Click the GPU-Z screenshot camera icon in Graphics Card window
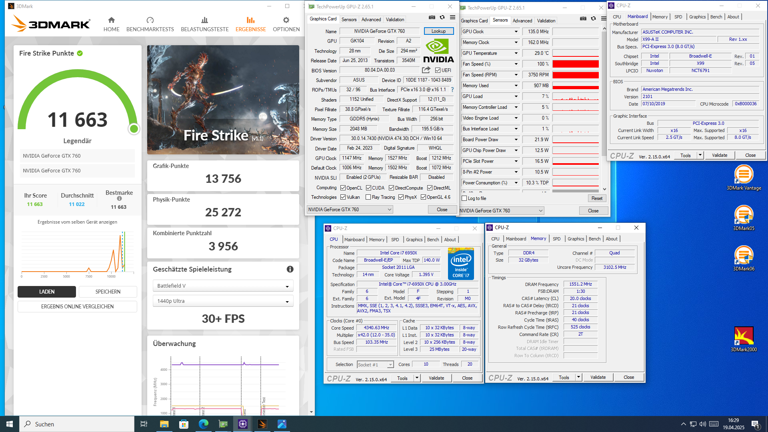 coord(432,18)
